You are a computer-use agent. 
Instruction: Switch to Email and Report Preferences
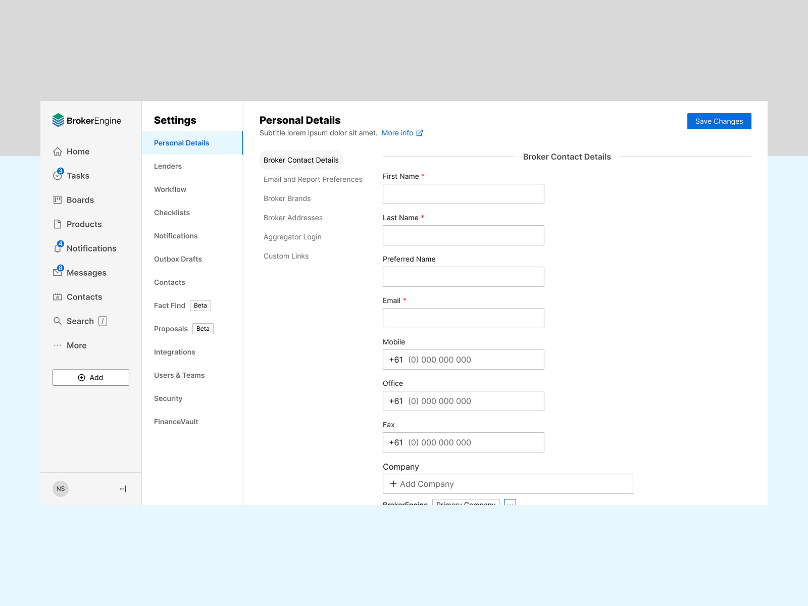[x=313, y=179]
